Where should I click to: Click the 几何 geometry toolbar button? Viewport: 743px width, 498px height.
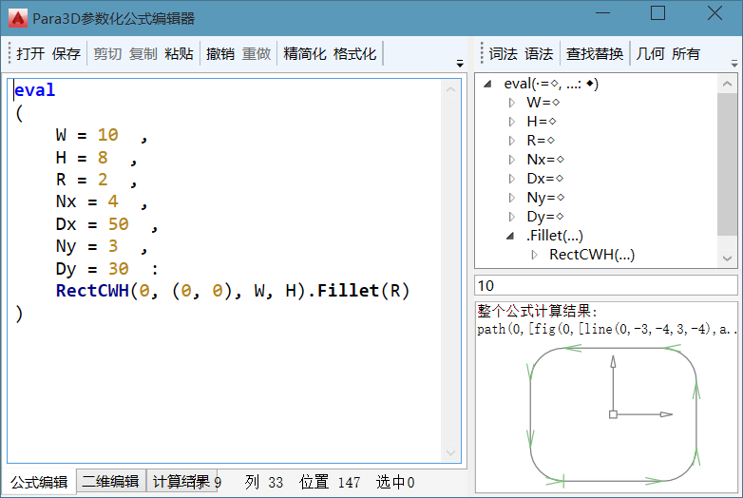[x=650, y=53]
